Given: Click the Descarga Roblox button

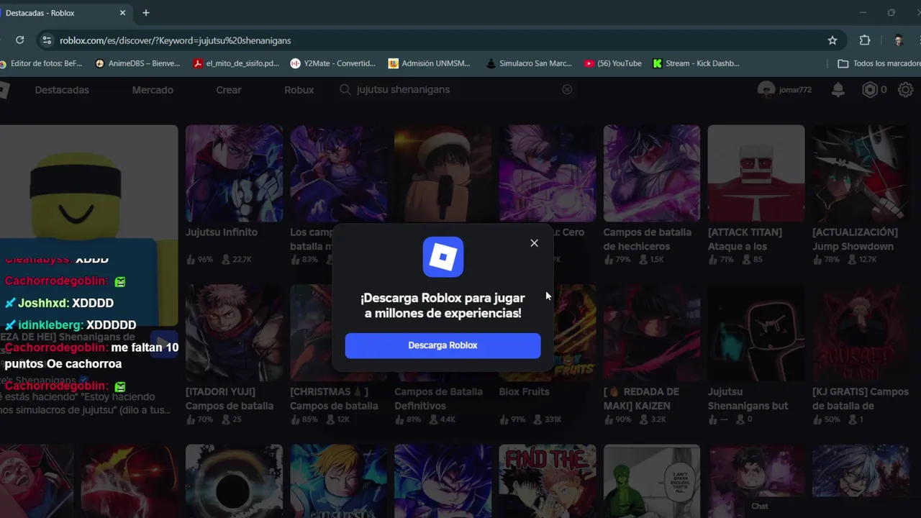Looking at the screenshot, I should point(443,345).
